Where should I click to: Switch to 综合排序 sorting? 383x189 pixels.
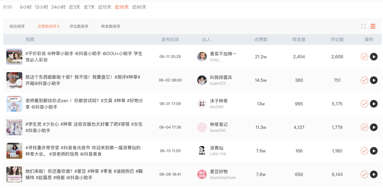17,26
